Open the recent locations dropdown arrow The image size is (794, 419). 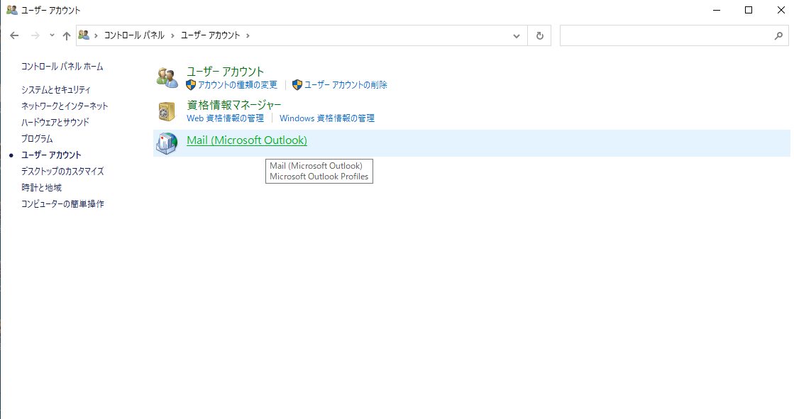coord(52,35)
